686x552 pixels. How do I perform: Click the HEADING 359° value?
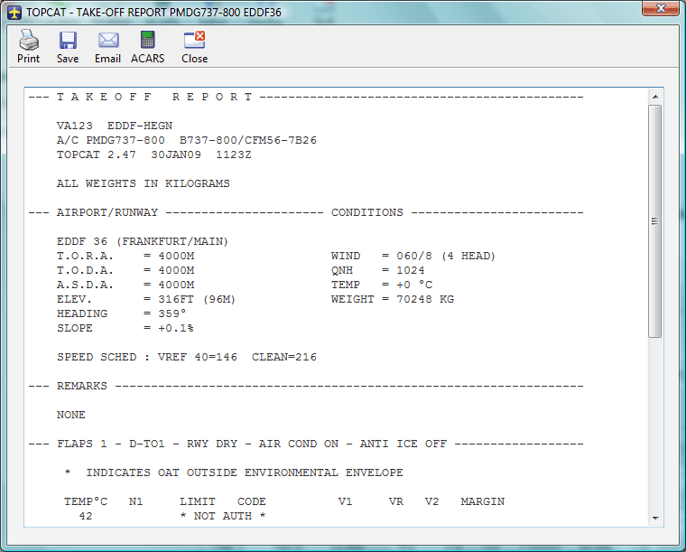[172, 313]
